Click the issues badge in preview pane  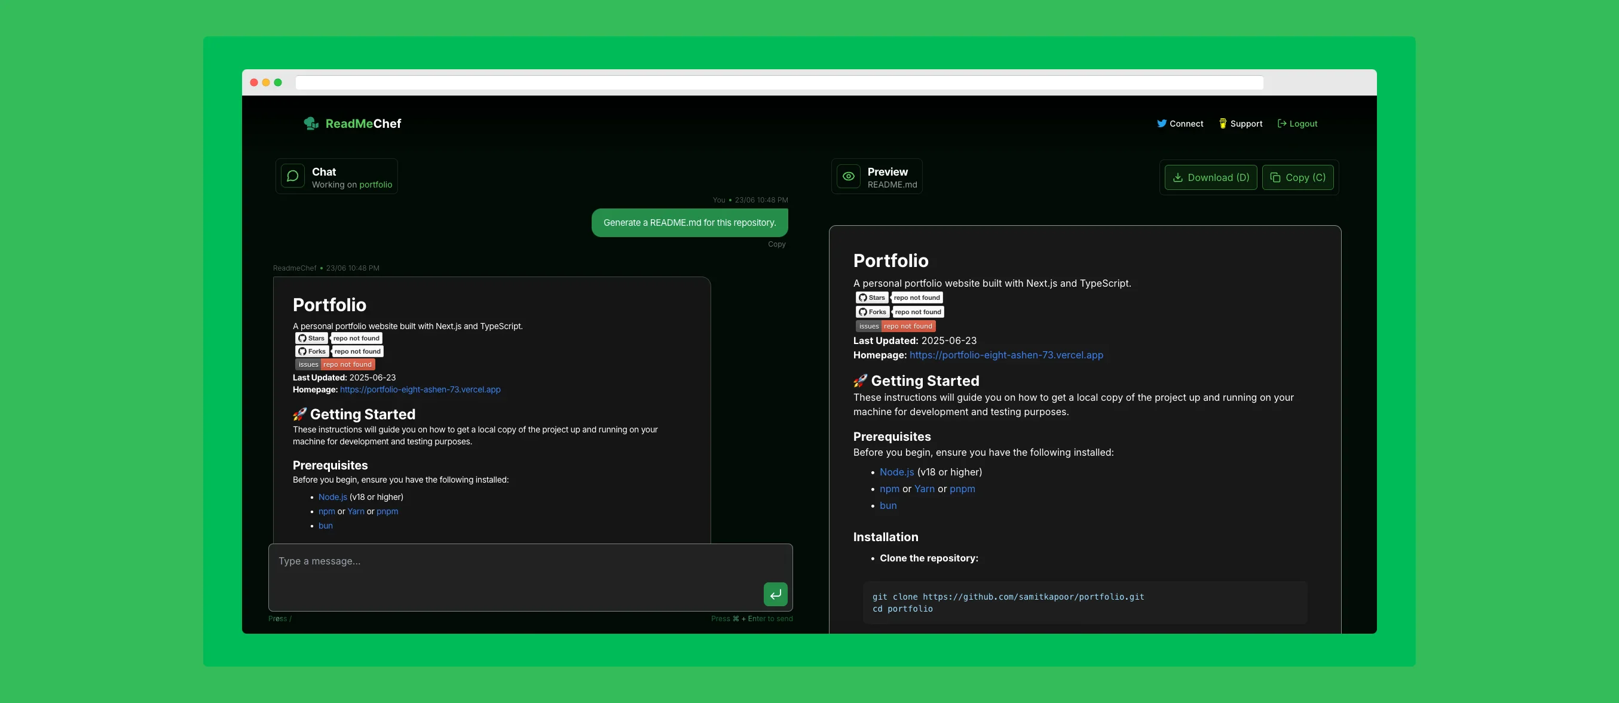pos(895,326)
